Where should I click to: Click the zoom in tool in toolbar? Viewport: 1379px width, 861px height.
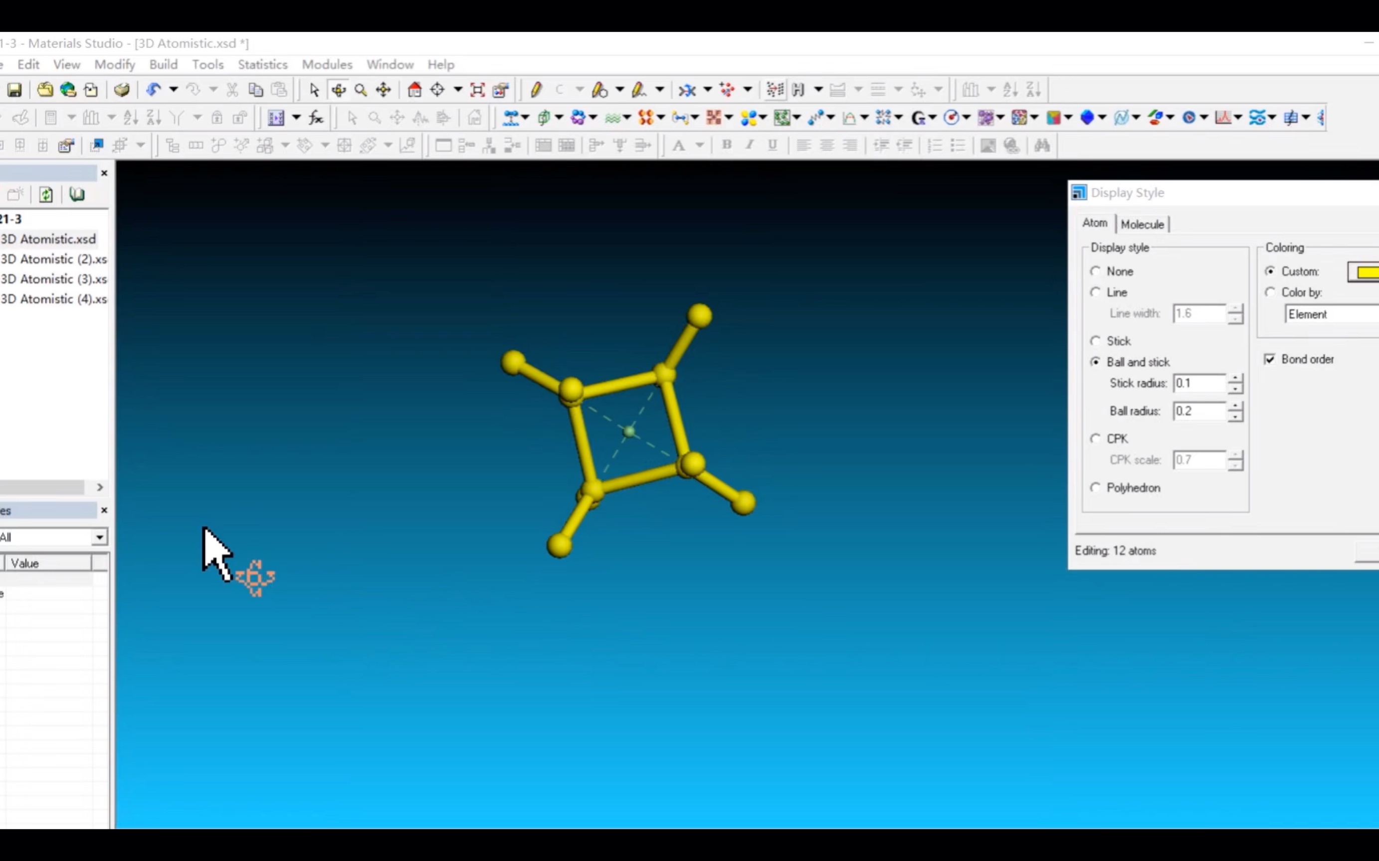(361, 89)
